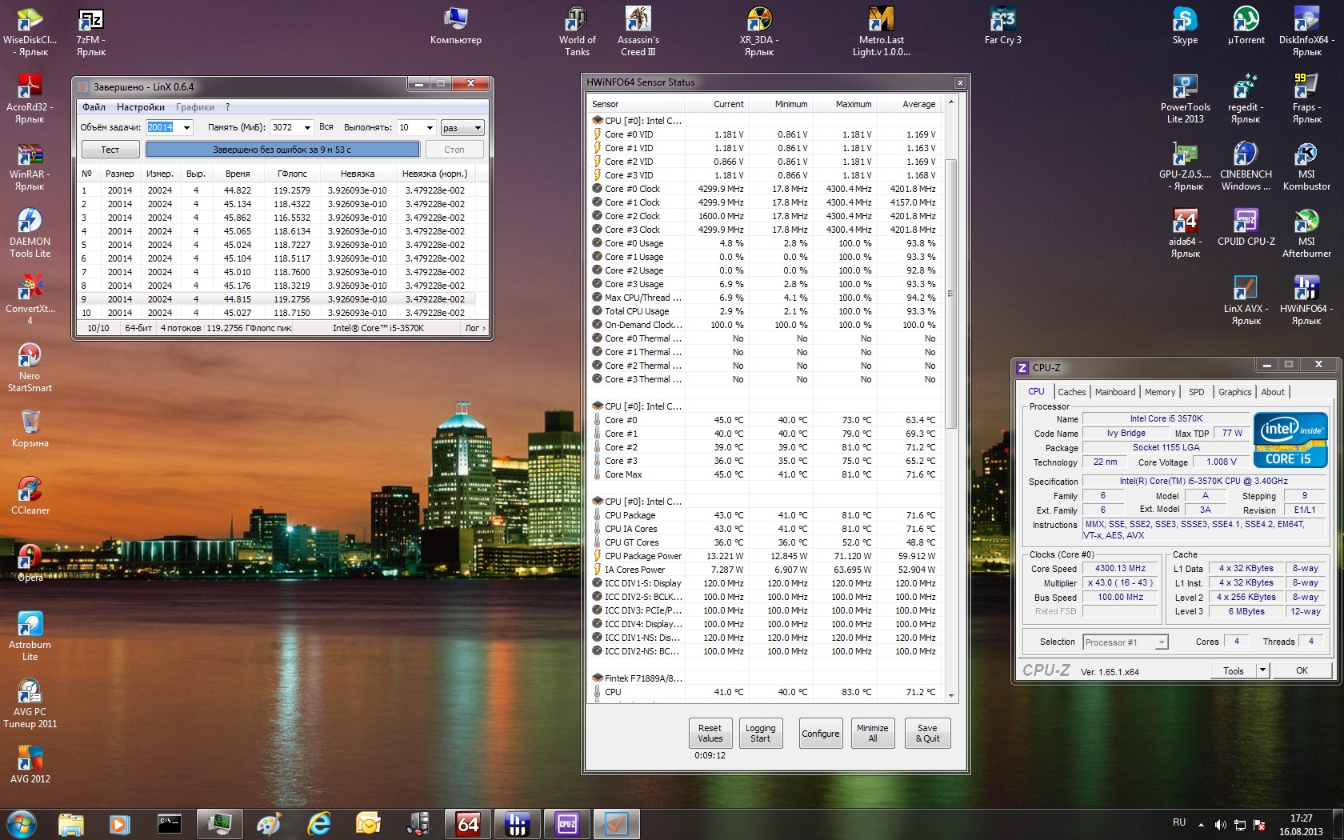Select the AVG 2012 desktop icon

click(x=30, y=766)
